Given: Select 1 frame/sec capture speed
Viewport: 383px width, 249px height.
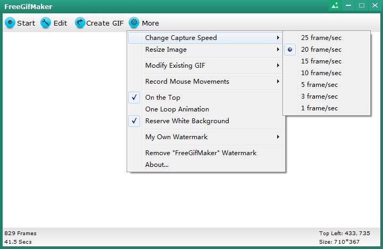Looking at the screenshot, I should coord(327,108).
